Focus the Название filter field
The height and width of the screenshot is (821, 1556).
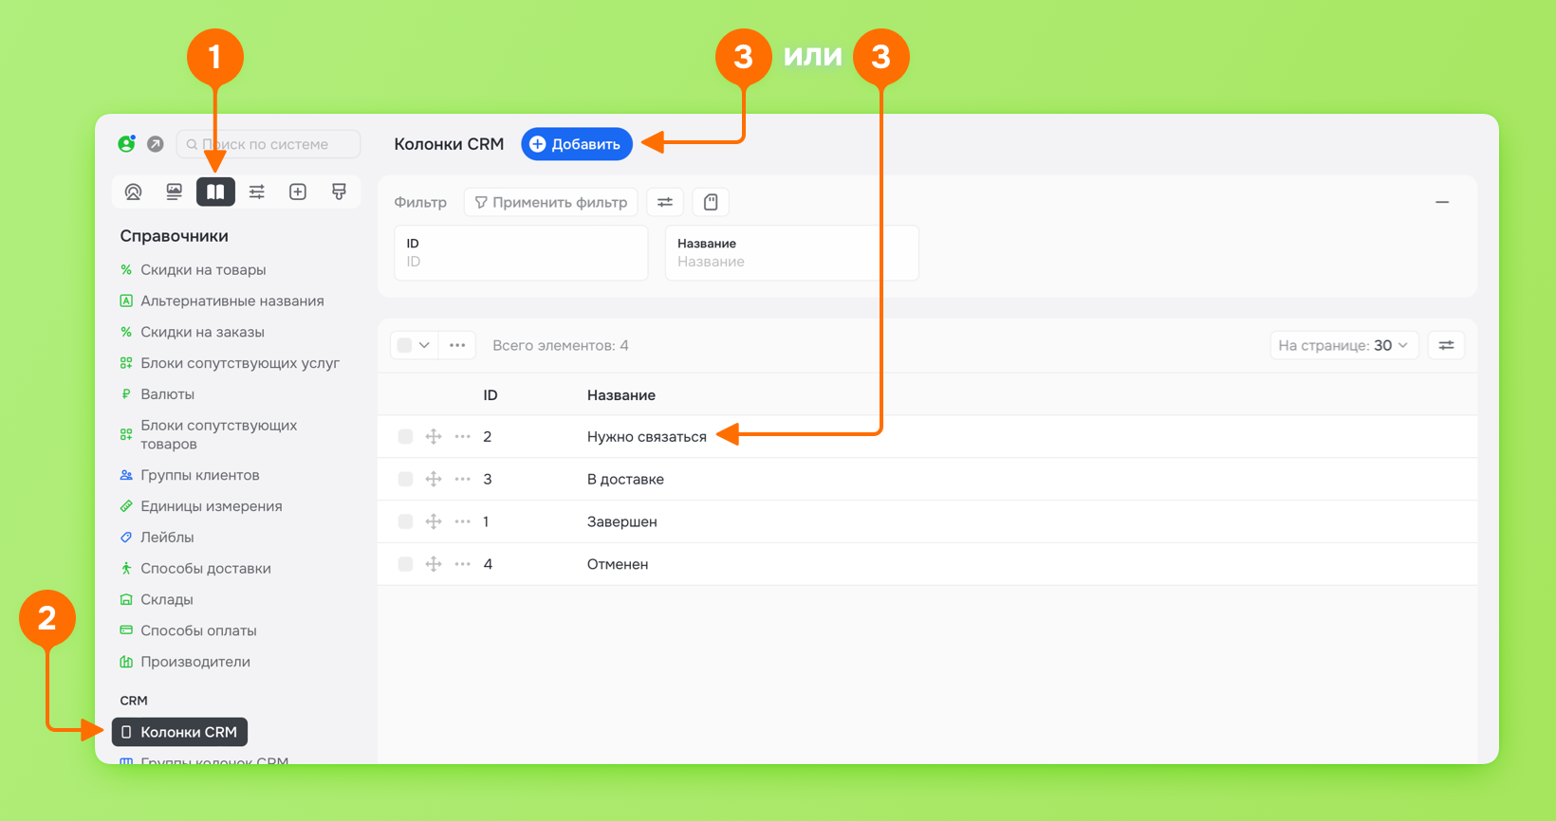[x=792, y=253]
